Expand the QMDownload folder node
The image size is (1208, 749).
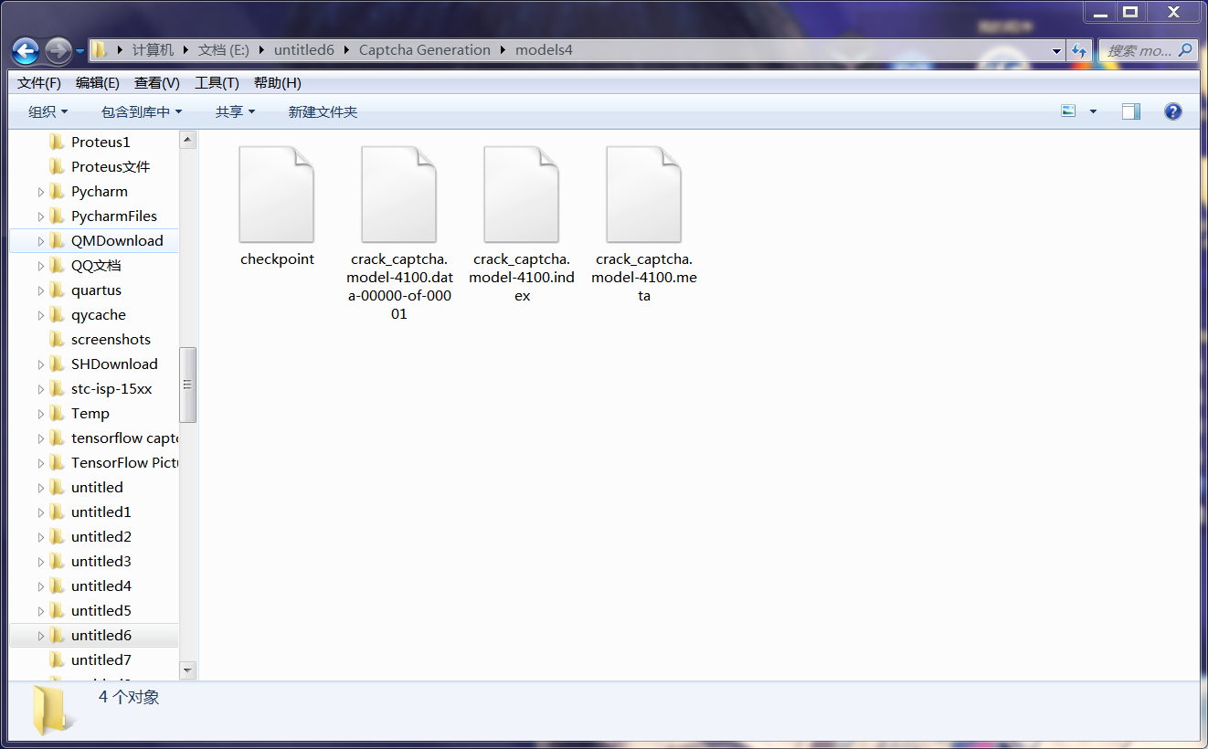(41, 241)
